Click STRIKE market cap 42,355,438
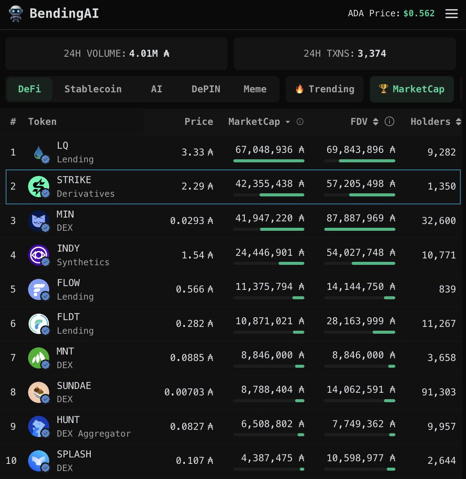 pyautogui.click(x=270, y=184)
